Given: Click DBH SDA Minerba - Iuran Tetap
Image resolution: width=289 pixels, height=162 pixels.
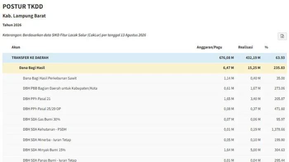Looking at the screenshot, I should 47,140.
